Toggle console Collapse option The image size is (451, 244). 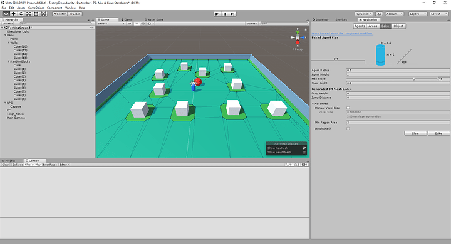coord(18,165)
